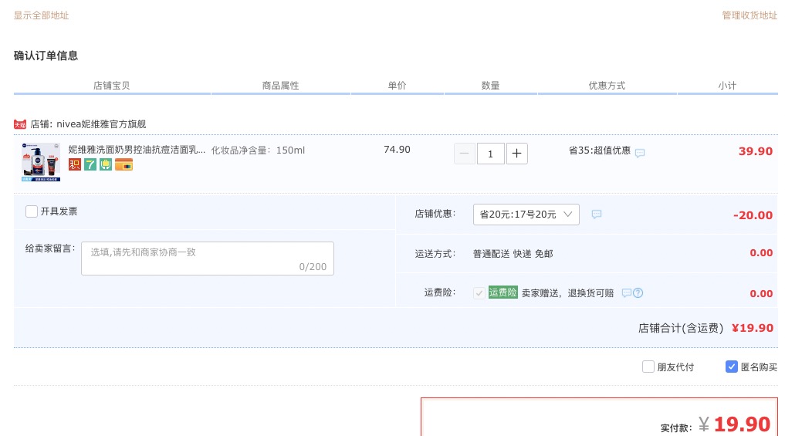Viewport: 785px width, 436px height.
Task: Click the unit price 74.90
Action: 397,150
